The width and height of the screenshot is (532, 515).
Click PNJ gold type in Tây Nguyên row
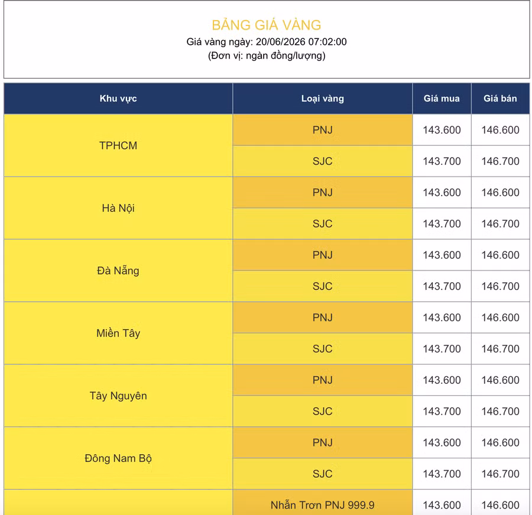click(322, 380)
